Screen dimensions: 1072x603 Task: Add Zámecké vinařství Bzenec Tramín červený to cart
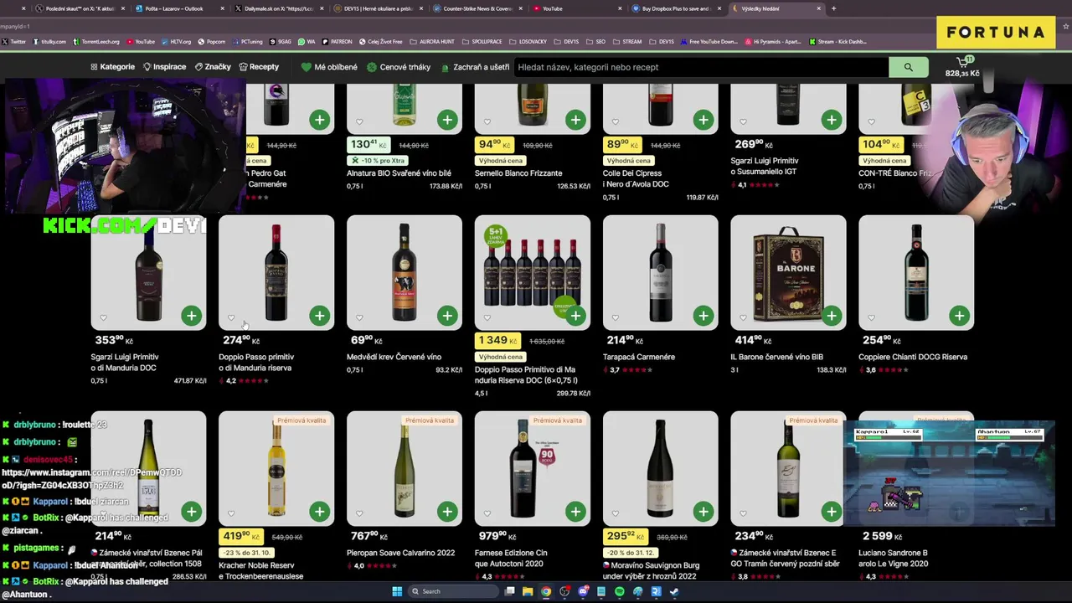[x=832, y=512]
